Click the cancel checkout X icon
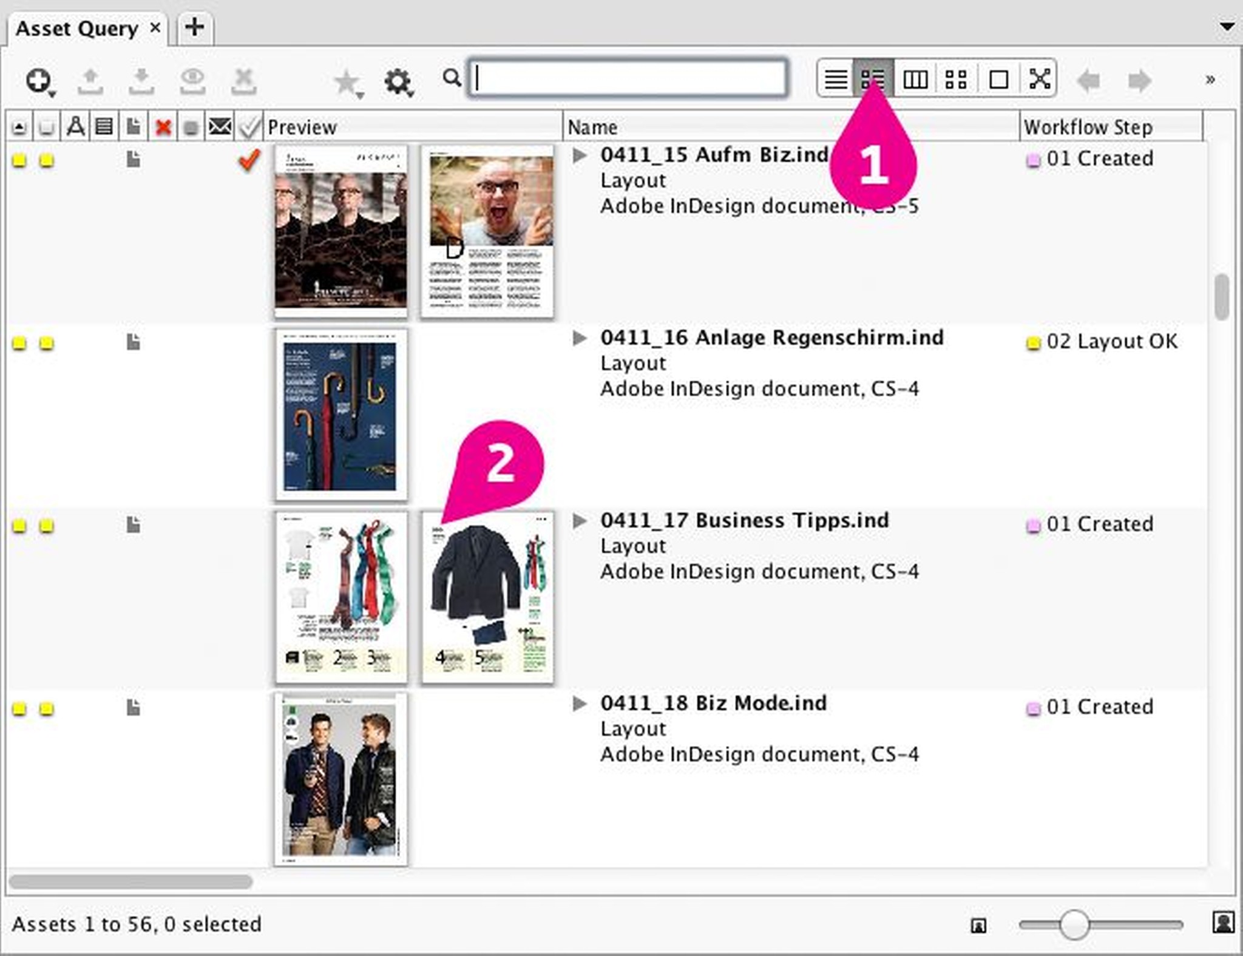This screenshot has height=956, width=1243. [x=245, y=79]
